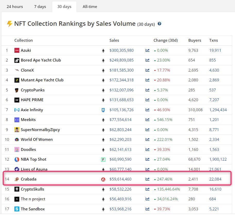Open the SuperNormalbyZipcy collection link
The image size is (235, 215).
(x=40, y=130)
